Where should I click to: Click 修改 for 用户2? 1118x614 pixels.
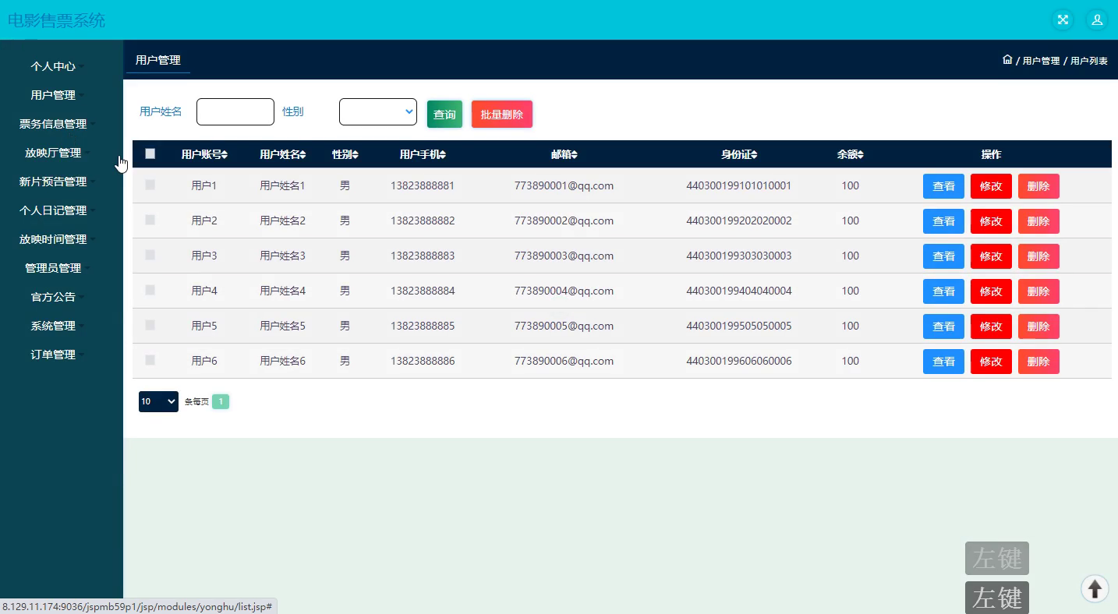[x=991, y=221]
